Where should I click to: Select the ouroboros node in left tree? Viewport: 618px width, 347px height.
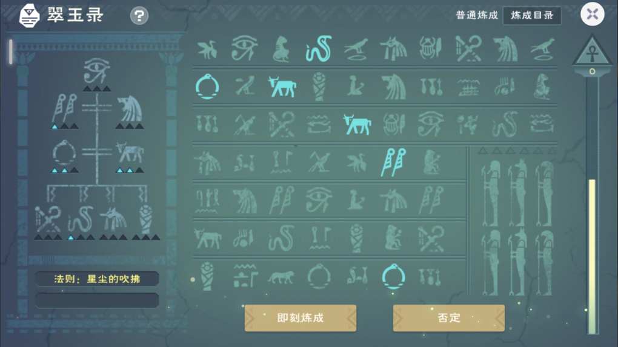pyautogui.click(x=64, y=153)
